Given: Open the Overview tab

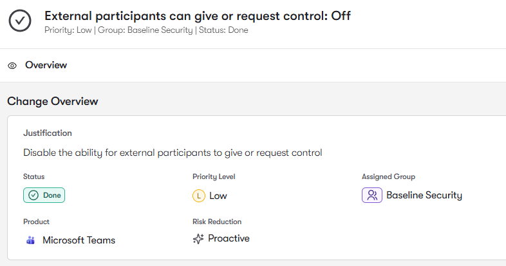Looking at the screenshot, I should coord(46,65).
